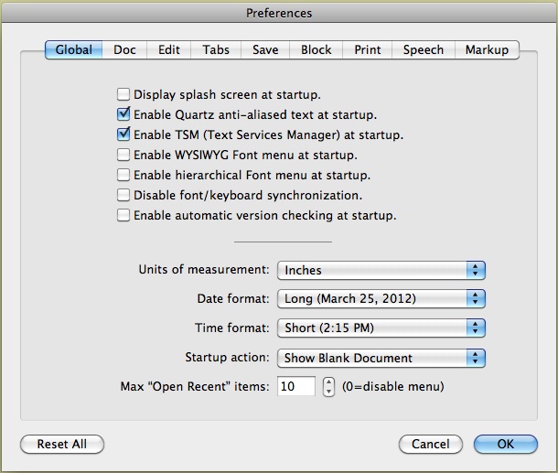Open the Markup tab

coord(488,50)
